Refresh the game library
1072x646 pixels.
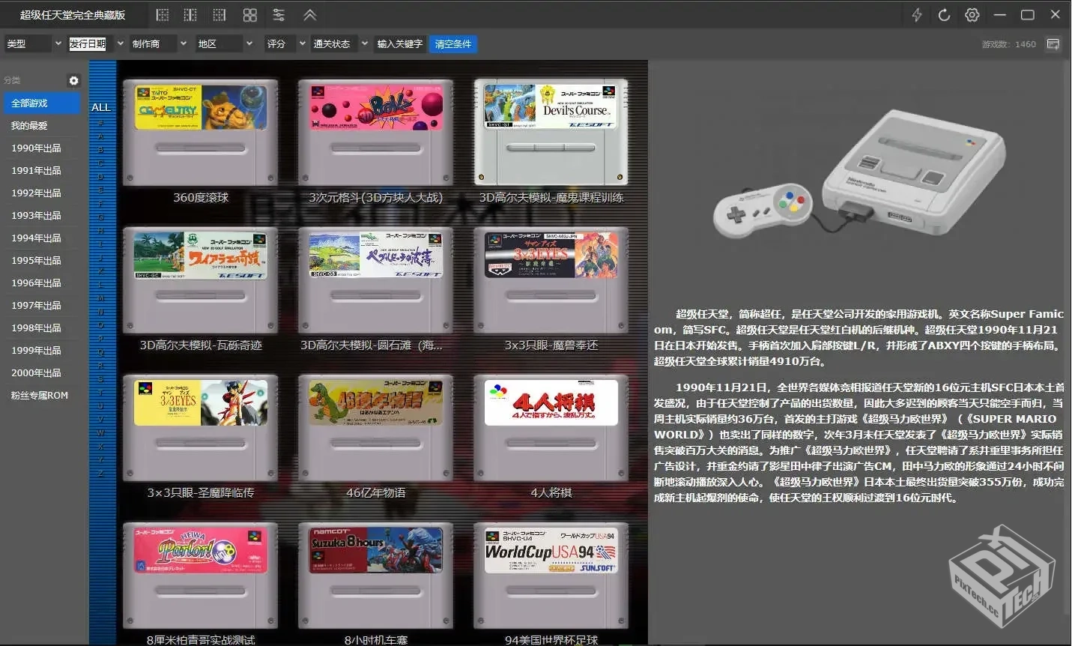pos(943,14)
